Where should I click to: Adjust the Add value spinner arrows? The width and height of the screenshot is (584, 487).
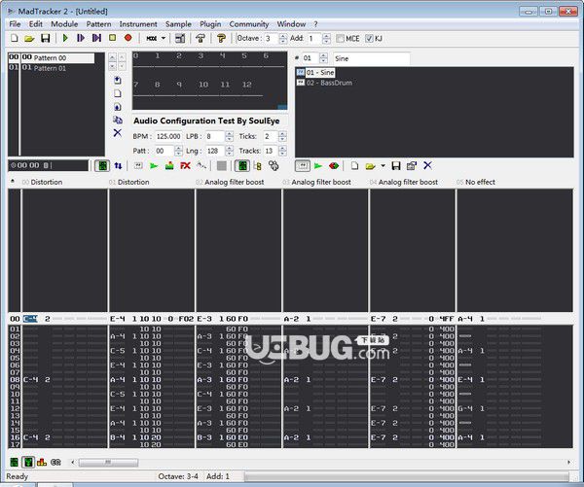[327, 38]
